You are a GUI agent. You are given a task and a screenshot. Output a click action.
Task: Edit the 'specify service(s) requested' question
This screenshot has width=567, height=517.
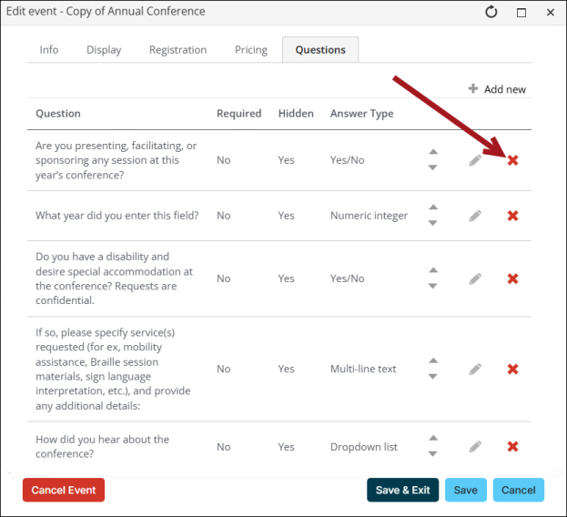475,369
